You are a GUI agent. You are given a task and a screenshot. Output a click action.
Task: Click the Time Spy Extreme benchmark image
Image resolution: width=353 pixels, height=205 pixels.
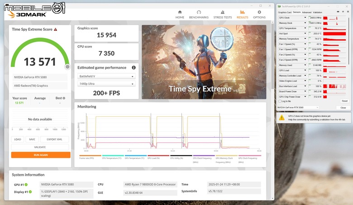(x=204, y=62)
